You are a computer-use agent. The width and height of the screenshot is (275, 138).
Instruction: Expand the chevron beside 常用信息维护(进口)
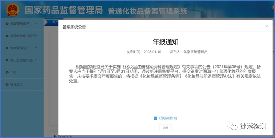(x=36, y=60)
